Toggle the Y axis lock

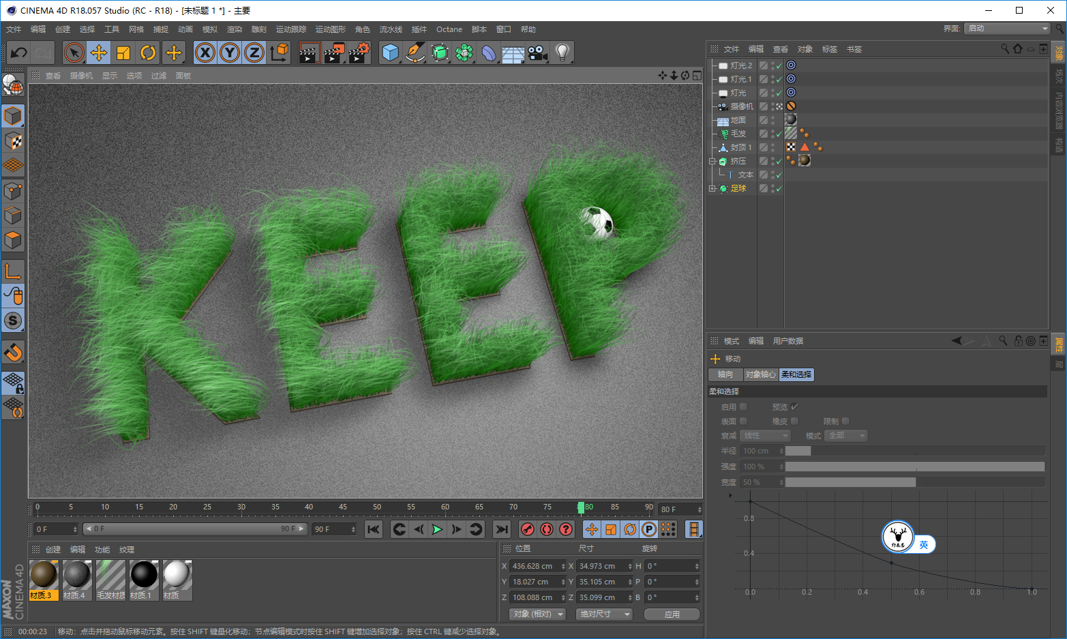click(x=230, y=53)
